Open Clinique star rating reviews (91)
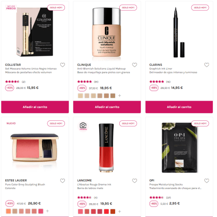The image size is (217, 217). point(88,81)
